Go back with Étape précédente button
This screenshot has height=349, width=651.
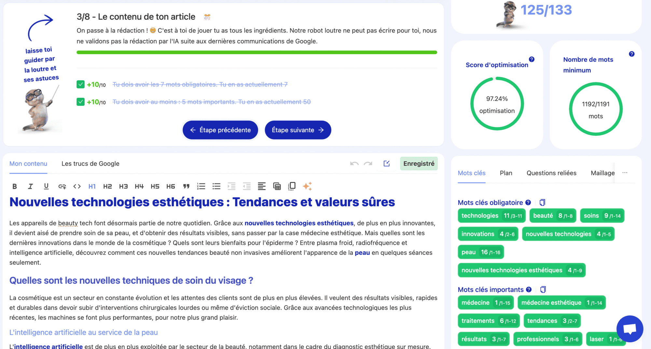point(220,130)
